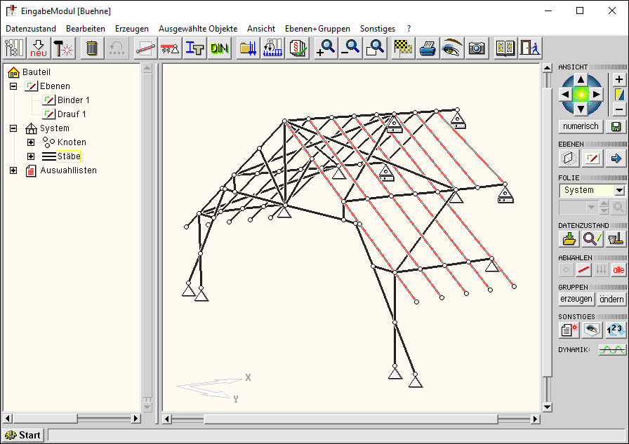Click the 'numerisch' button

(x=581, y=126)
